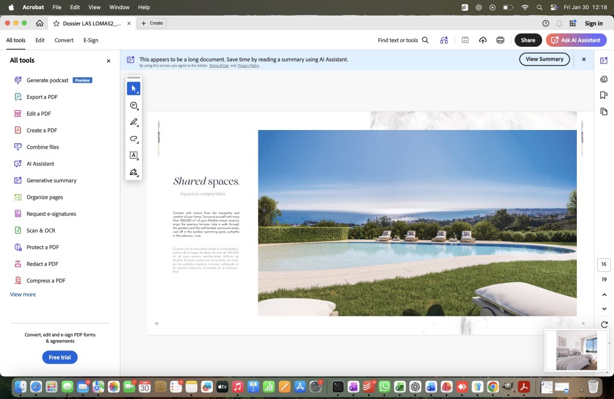This screenshot has height=399, width=614.
Task: Open the search magnifier icon
Action: (x=425, y=40)
